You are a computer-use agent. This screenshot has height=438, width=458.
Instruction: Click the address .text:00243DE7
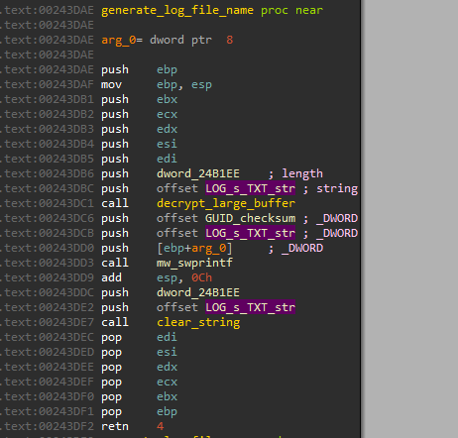(47, 322)
